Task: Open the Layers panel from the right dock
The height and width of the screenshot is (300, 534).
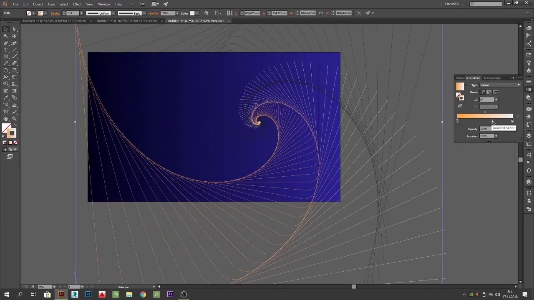Action: [529, 136]
